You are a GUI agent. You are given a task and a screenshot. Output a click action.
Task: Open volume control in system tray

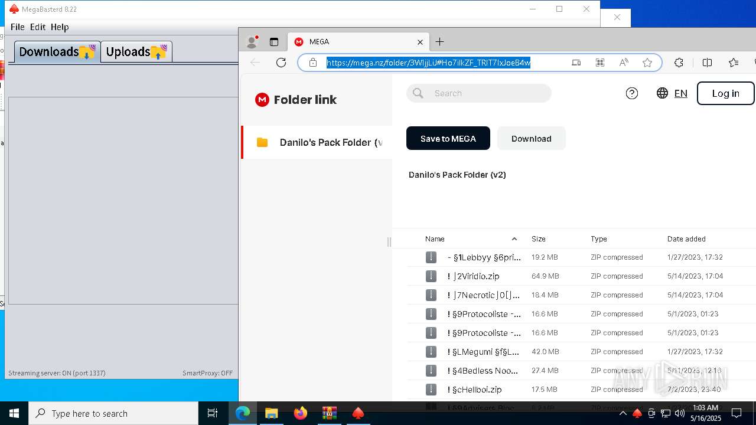pos(679,413)
